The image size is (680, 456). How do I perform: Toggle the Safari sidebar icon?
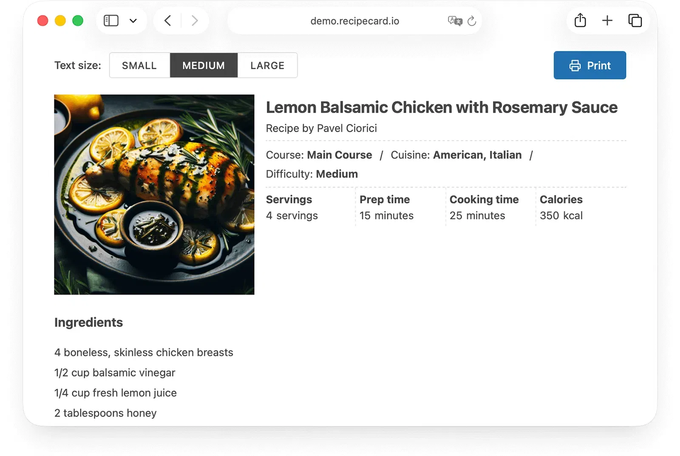pyautogui.click(x=111, y=21)
